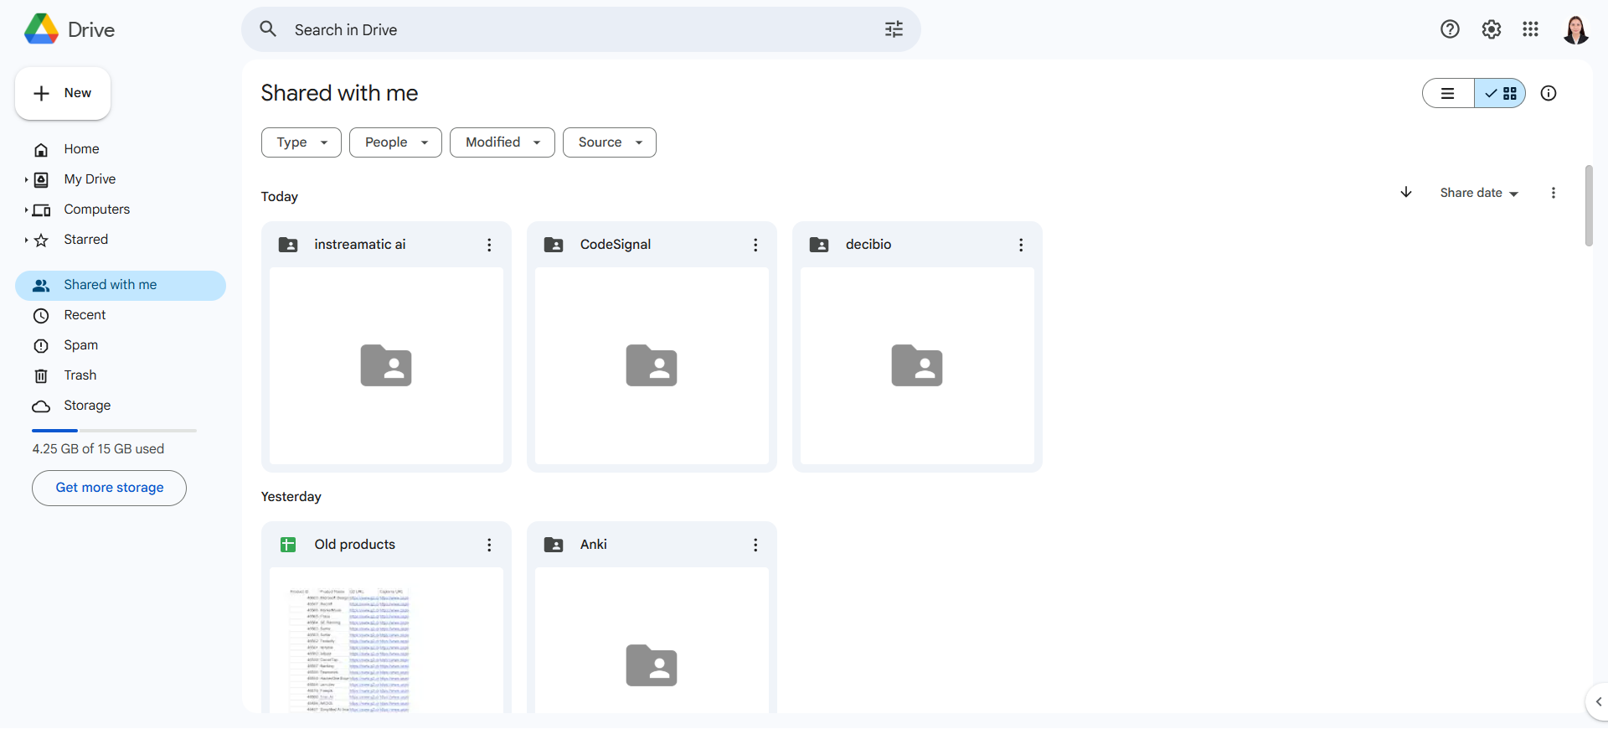Open advanced search filter options
The height and width of the screenshot is (750, 1608).
point(894,30)
